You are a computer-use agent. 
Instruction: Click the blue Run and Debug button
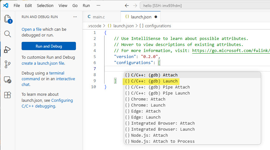[x=49, y=46]
